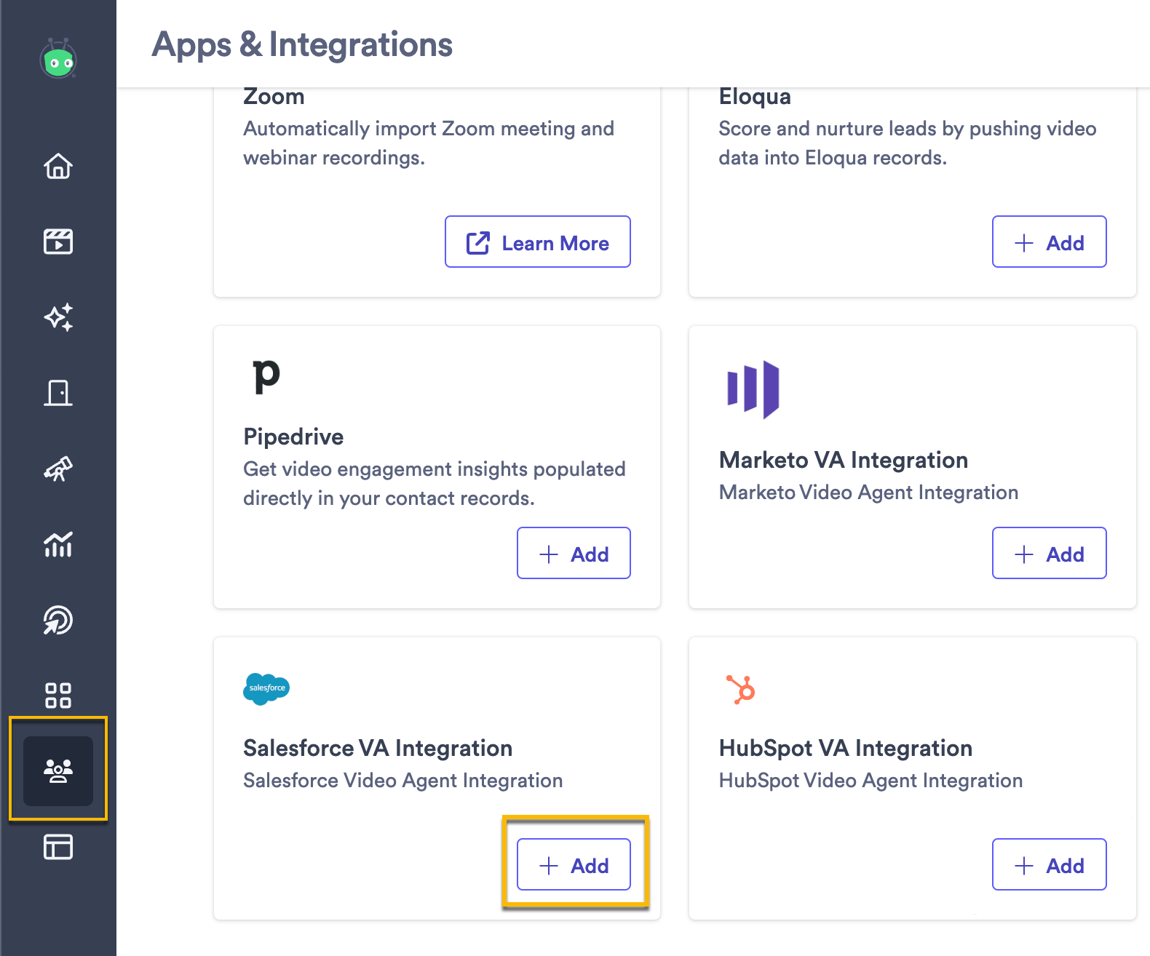1150x956 pixels.
Task: Click the robot mascot logo at top left
Action: pos(59,61)
